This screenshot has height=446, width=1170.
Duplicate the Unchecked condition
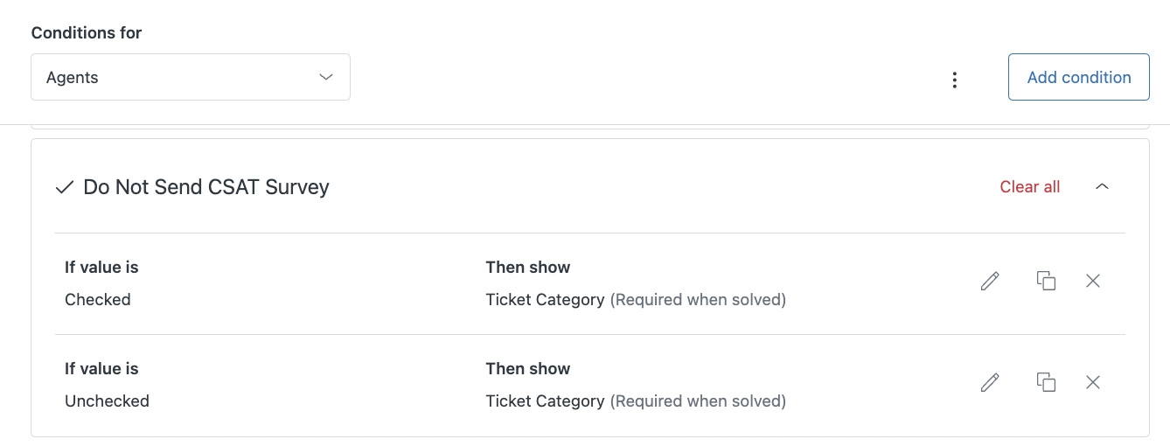point(1046,382)
